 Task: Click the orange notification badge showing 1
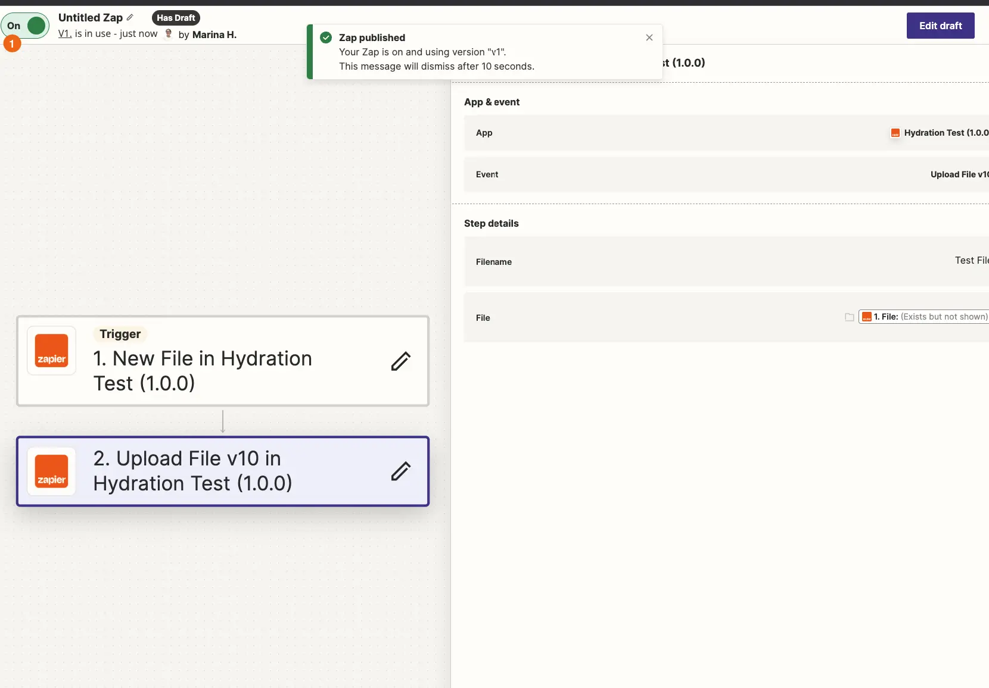point(12,43)
